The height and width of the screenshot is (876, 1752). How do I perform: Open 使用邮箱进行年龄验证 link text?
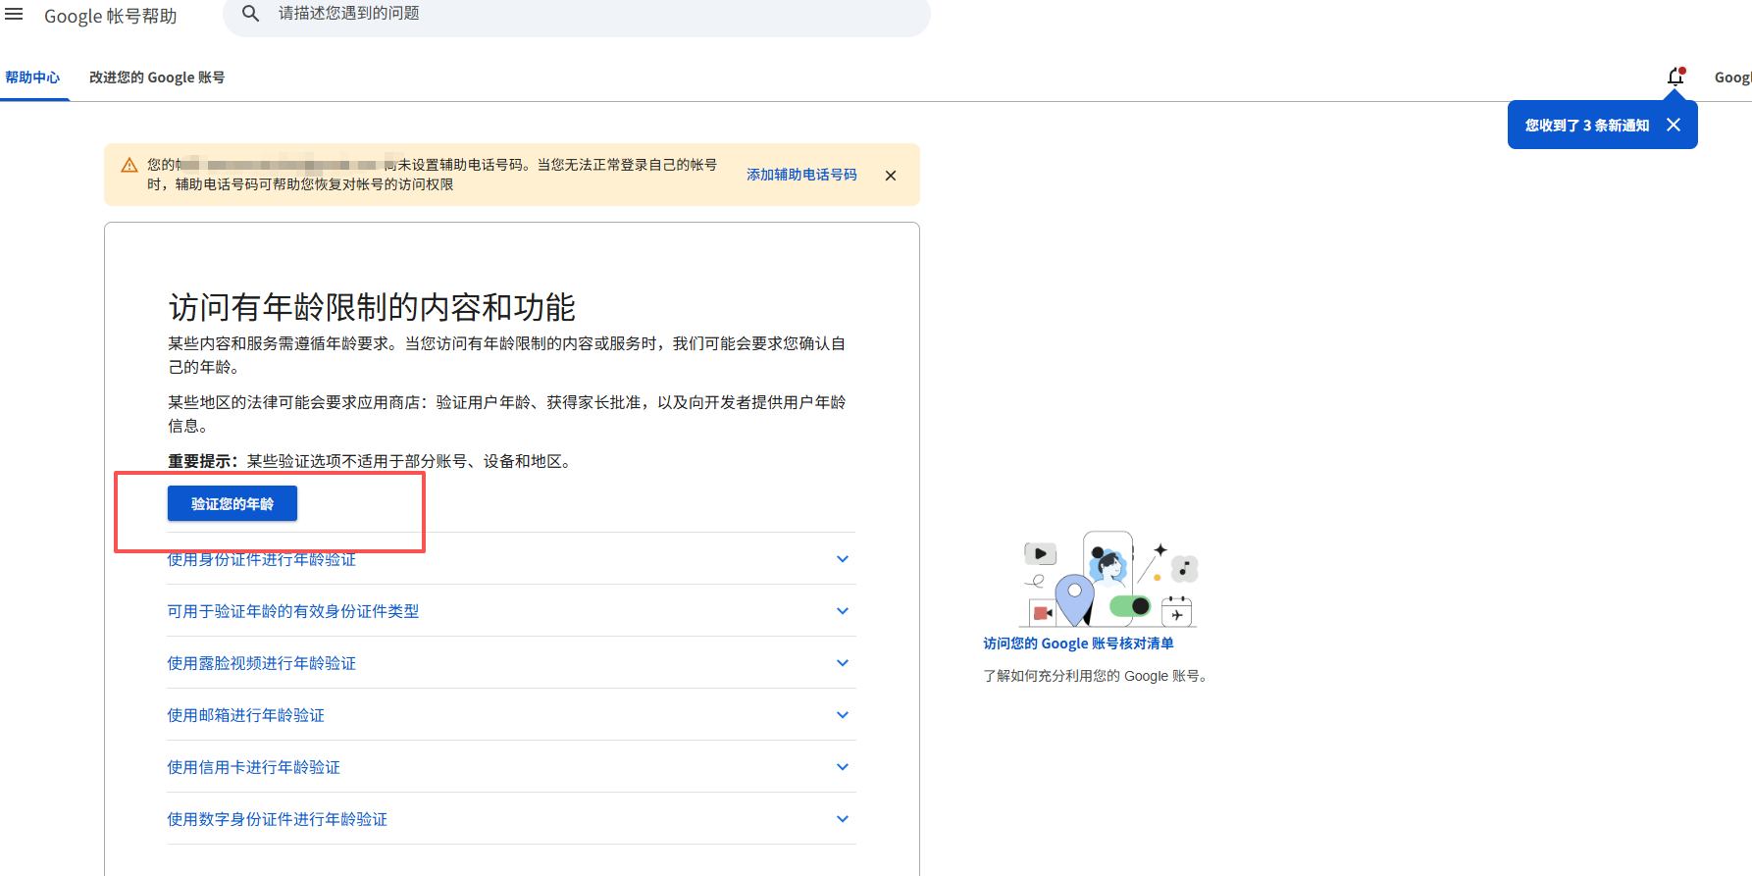[x=246, y=715]
